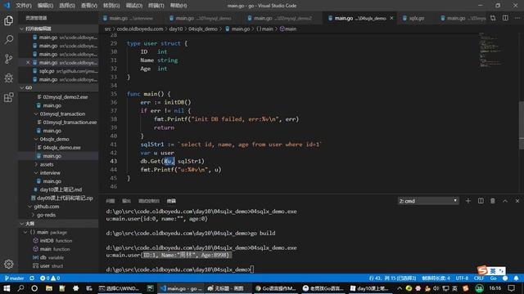
Task: Click day10 in breadcrumb path
Action: [x=176, y=29]
